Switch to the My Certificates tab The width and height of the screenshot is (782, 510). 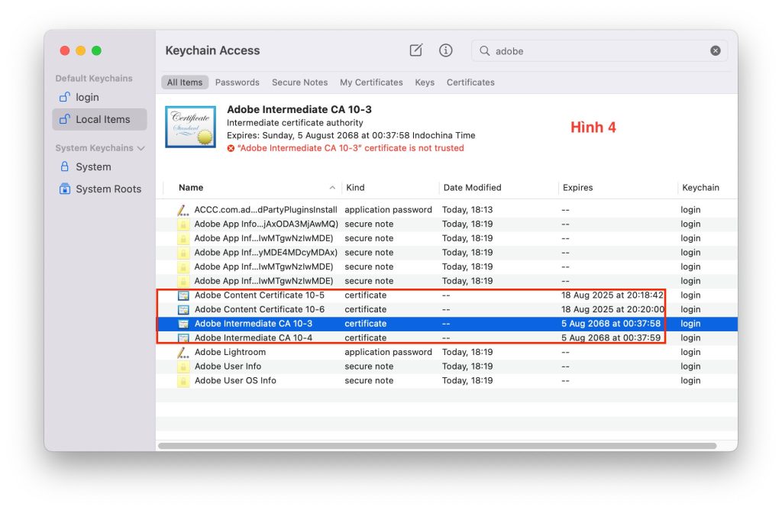tap(371, 82)
